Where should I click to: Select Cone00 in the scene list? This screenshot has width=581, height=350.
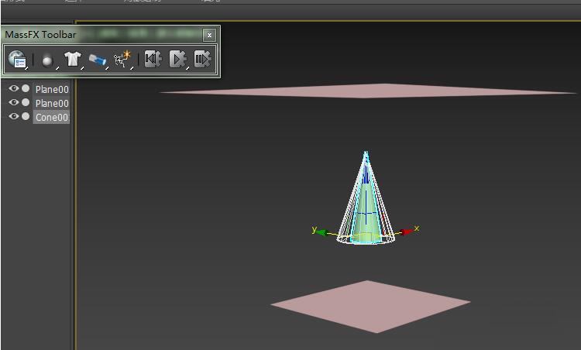click(x=51, y=117)
